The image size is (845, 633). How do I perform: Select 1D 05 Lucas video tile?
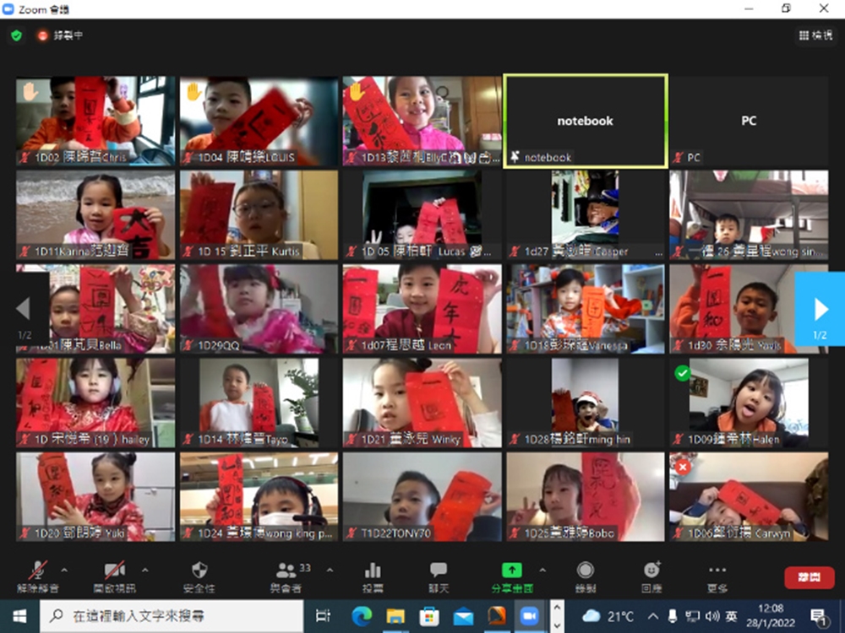point(422,214)
